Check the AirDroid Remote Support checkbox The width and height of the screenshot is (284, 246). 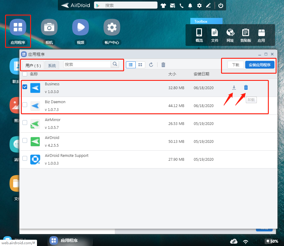click(x=25, y=158)
